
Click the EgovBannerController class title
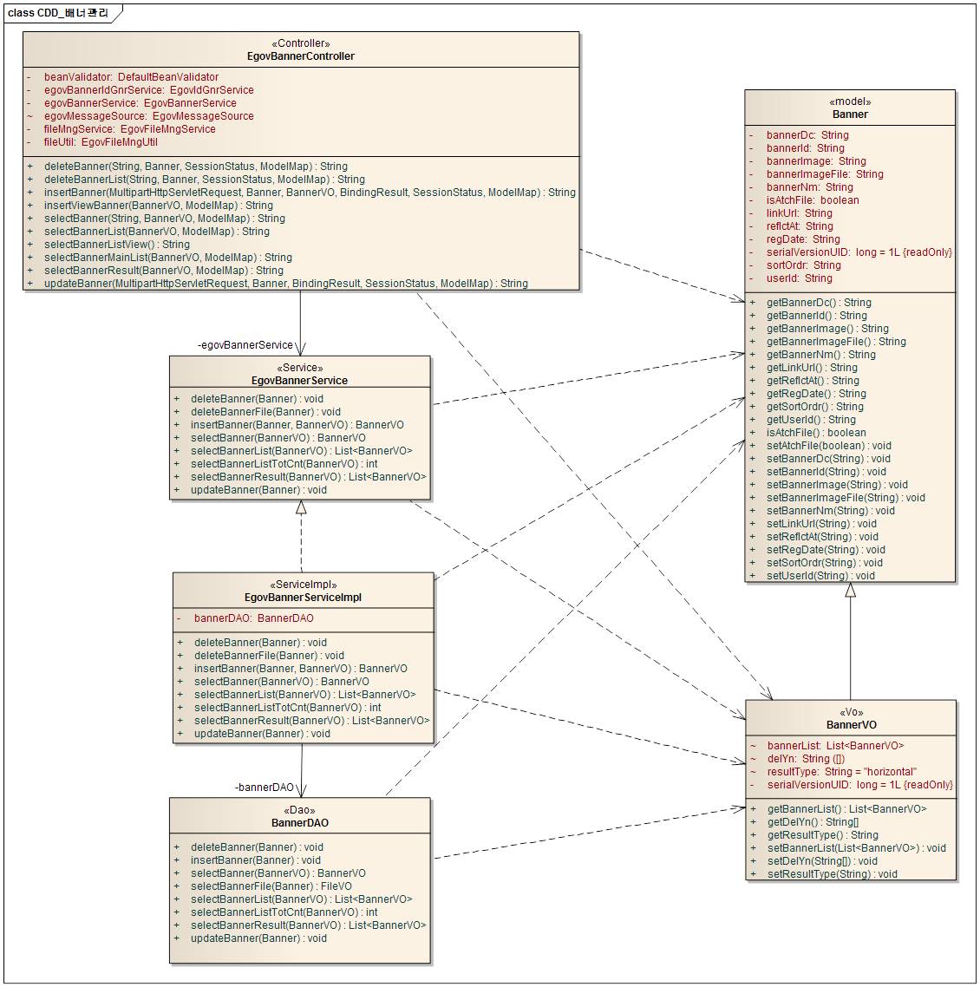coord(301,56)
